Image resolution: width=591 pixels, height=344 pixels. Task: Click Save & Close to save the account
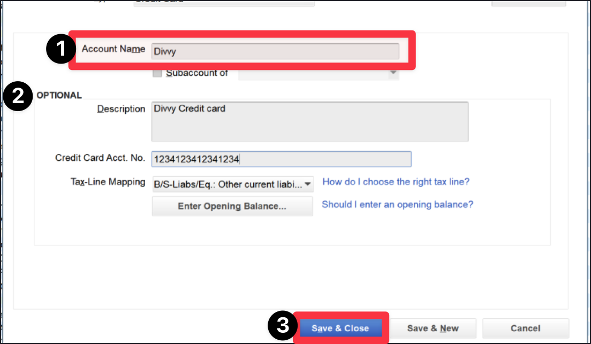pyautogui.click(x=340, y=328)
